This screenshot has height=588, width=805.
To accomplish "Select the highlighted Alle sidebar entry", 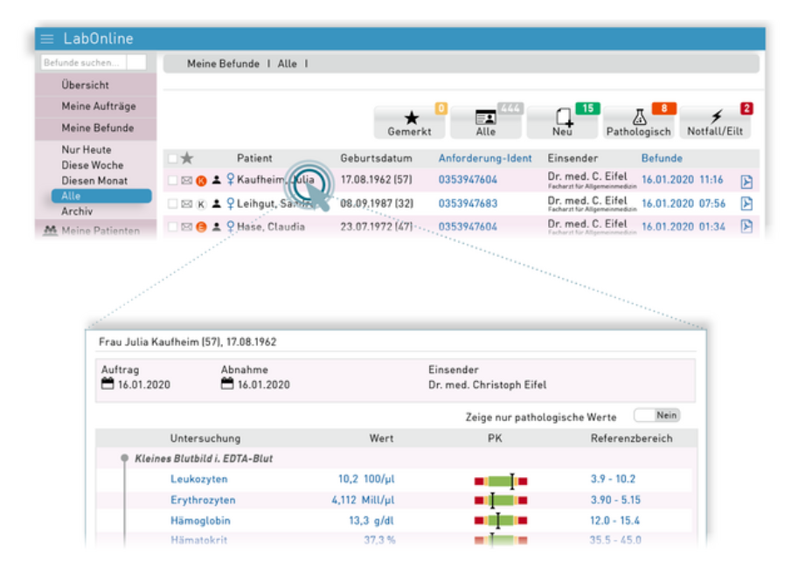I will click(101, 196).
